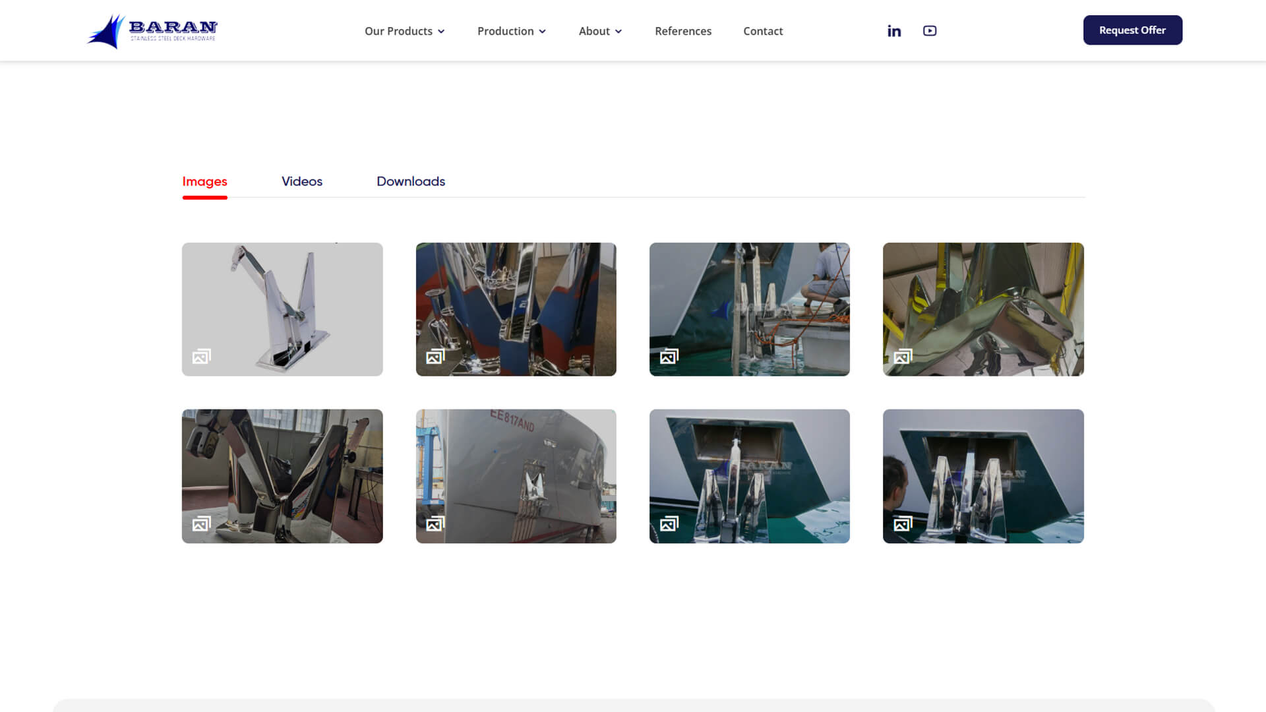Click gallery icon on blue-red hull anchor photo
Image resolution: width=1266 pixels, height=712 pixels.
tap(435, 357)
